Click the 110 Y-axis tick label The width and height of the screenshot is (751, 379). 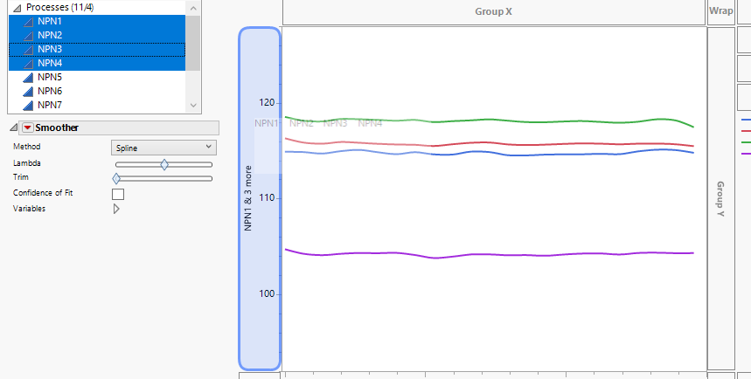click(267, 198)
